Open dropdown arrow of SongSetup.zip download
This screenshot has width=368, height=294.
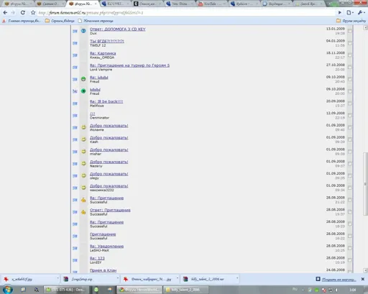pos(118,278)
